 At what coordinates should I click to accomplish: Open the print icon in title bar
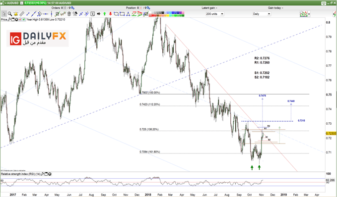(324, 3)
